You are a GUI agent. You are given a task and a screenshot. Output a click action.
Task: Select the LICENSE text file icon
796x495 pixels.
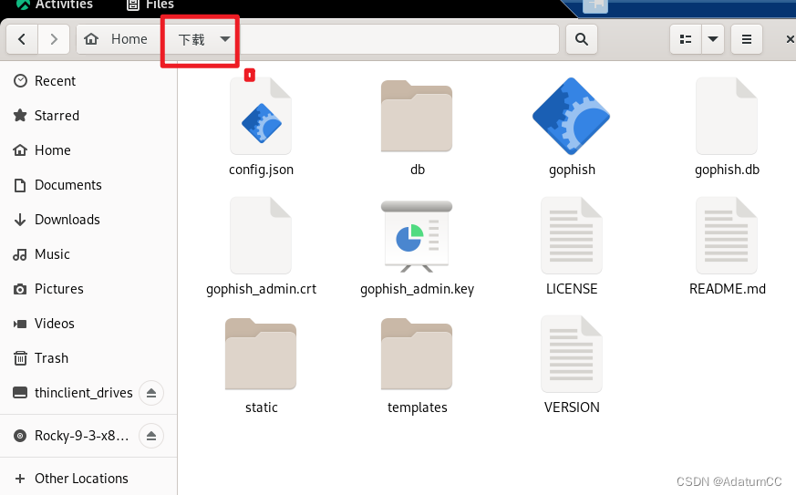(x=572, y=235)
